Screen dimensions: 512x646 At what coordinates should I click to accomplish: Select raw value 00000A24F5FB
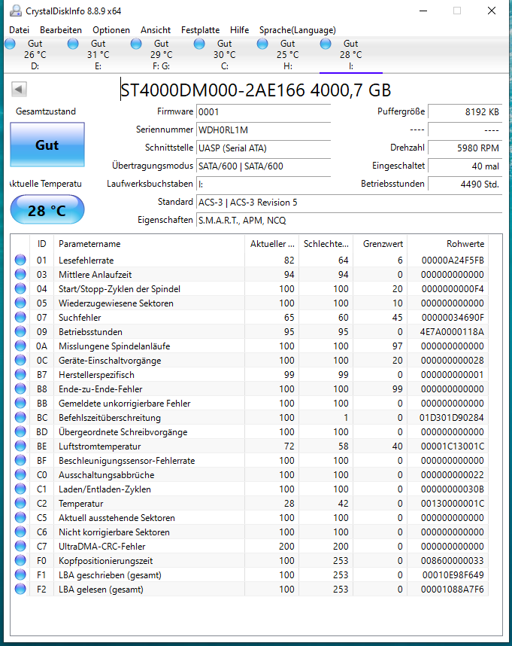coord(453,261)
